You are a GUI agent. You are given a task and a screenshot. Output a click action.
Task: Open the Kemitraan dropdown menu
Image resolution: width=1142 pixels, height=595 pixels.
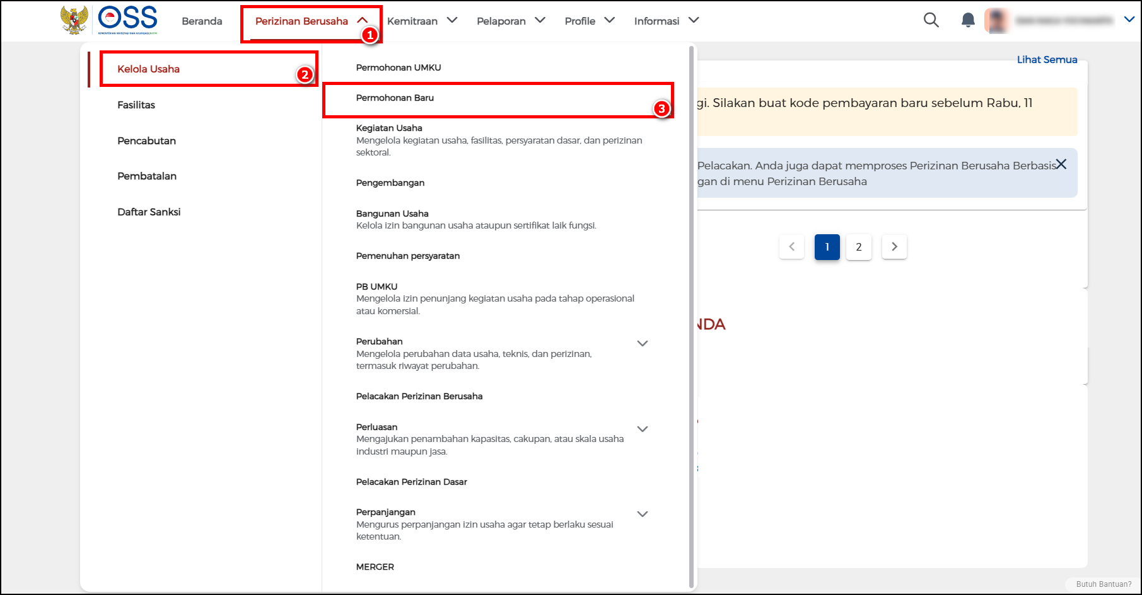(422, 21)
